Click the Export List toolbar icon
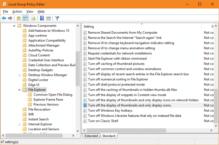 [34, 18]
